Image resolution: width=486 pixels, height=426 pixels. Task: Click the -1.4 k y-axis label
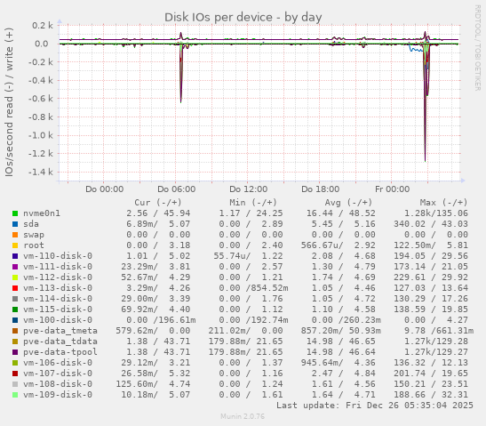pos(41,172)
